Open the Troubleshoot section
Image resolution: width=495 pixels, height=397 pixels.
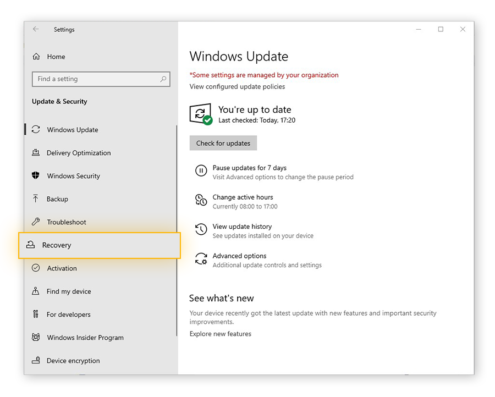click(66, 222)
